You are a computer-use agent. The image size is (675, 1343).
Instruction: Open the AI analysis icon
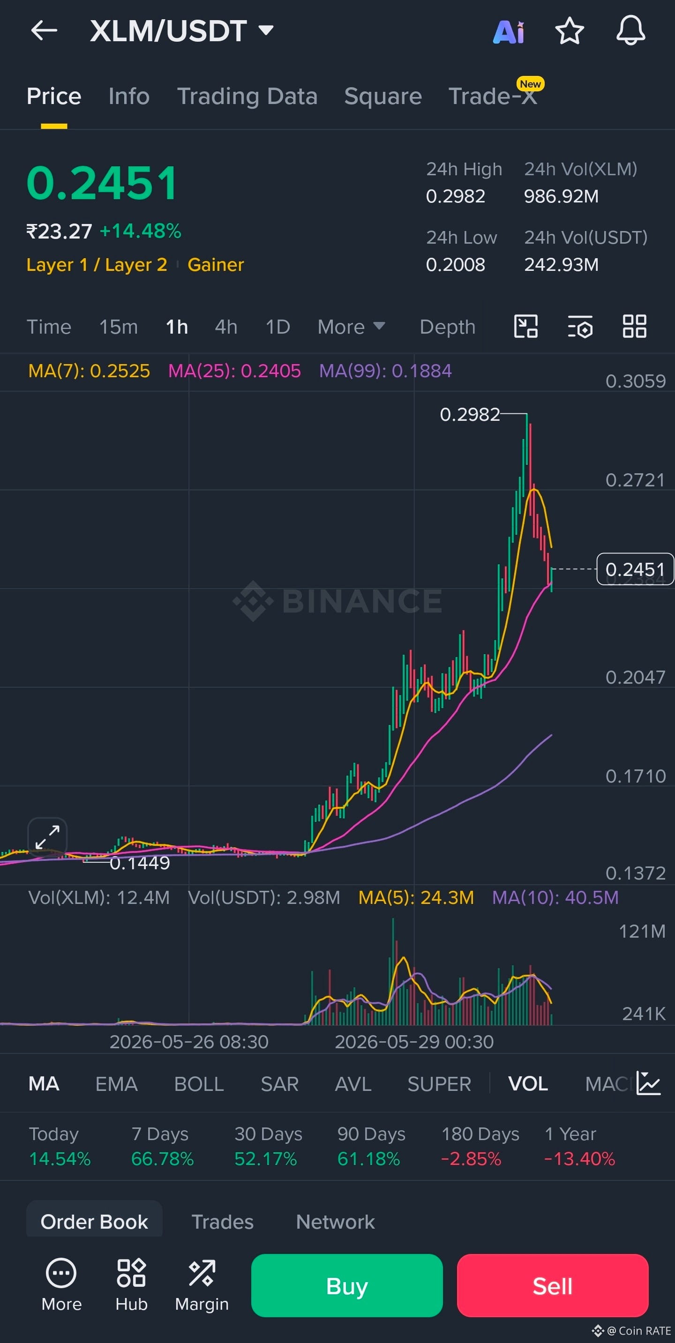(x=509, y=32)
